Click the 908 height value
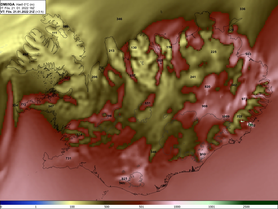278x209 pixels. coord(205,106)
